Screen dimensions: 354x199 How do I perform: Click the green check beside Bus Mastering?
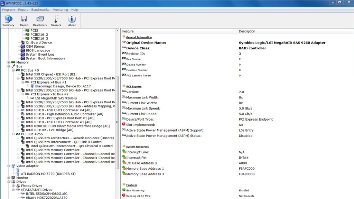click(124, 190)
